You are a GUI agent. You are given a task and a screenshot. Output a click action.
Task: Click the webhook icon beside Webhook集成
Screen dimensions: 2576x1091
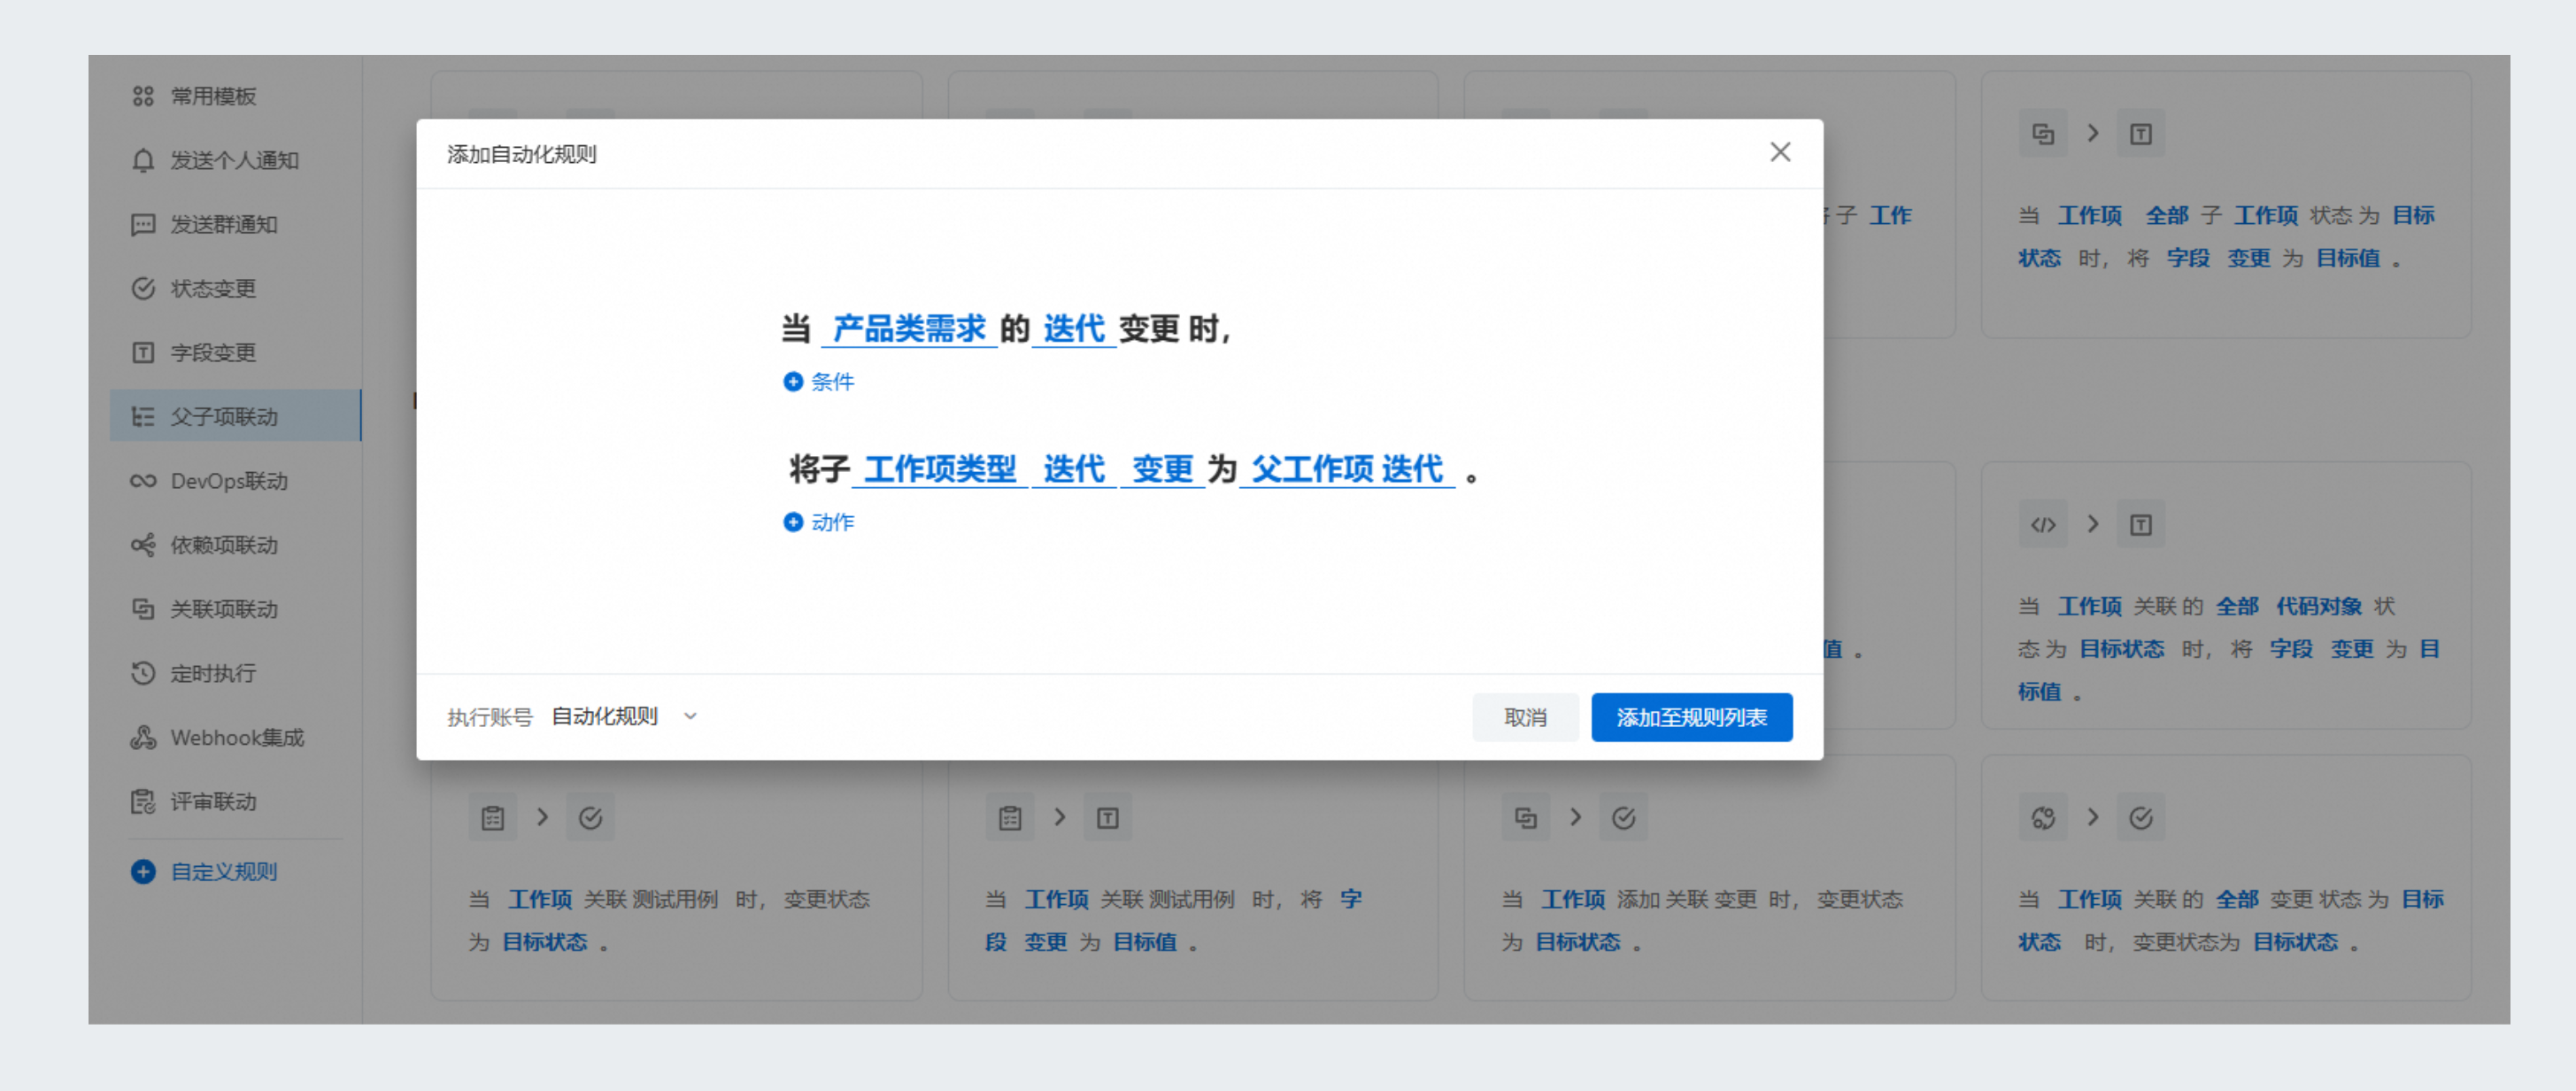tap(143, 737)
